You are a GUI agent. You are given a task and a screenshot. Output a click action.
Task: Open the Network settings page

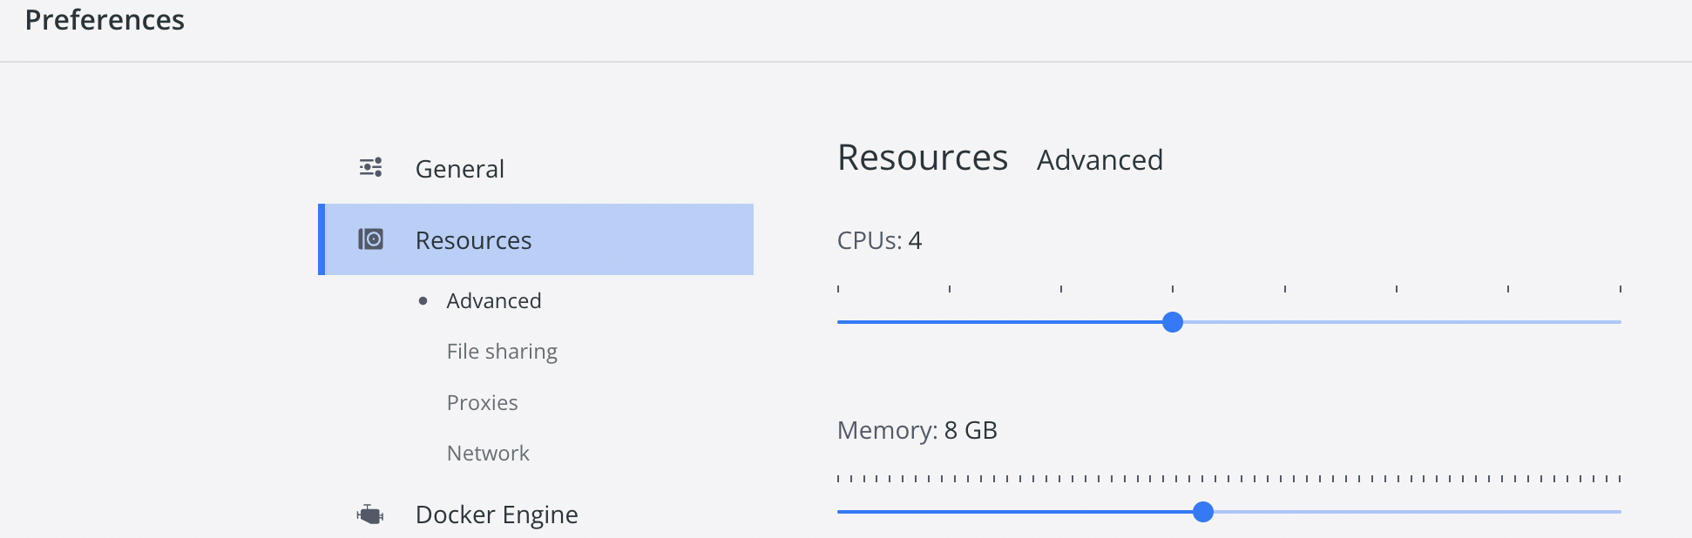[x=488, y=452]
